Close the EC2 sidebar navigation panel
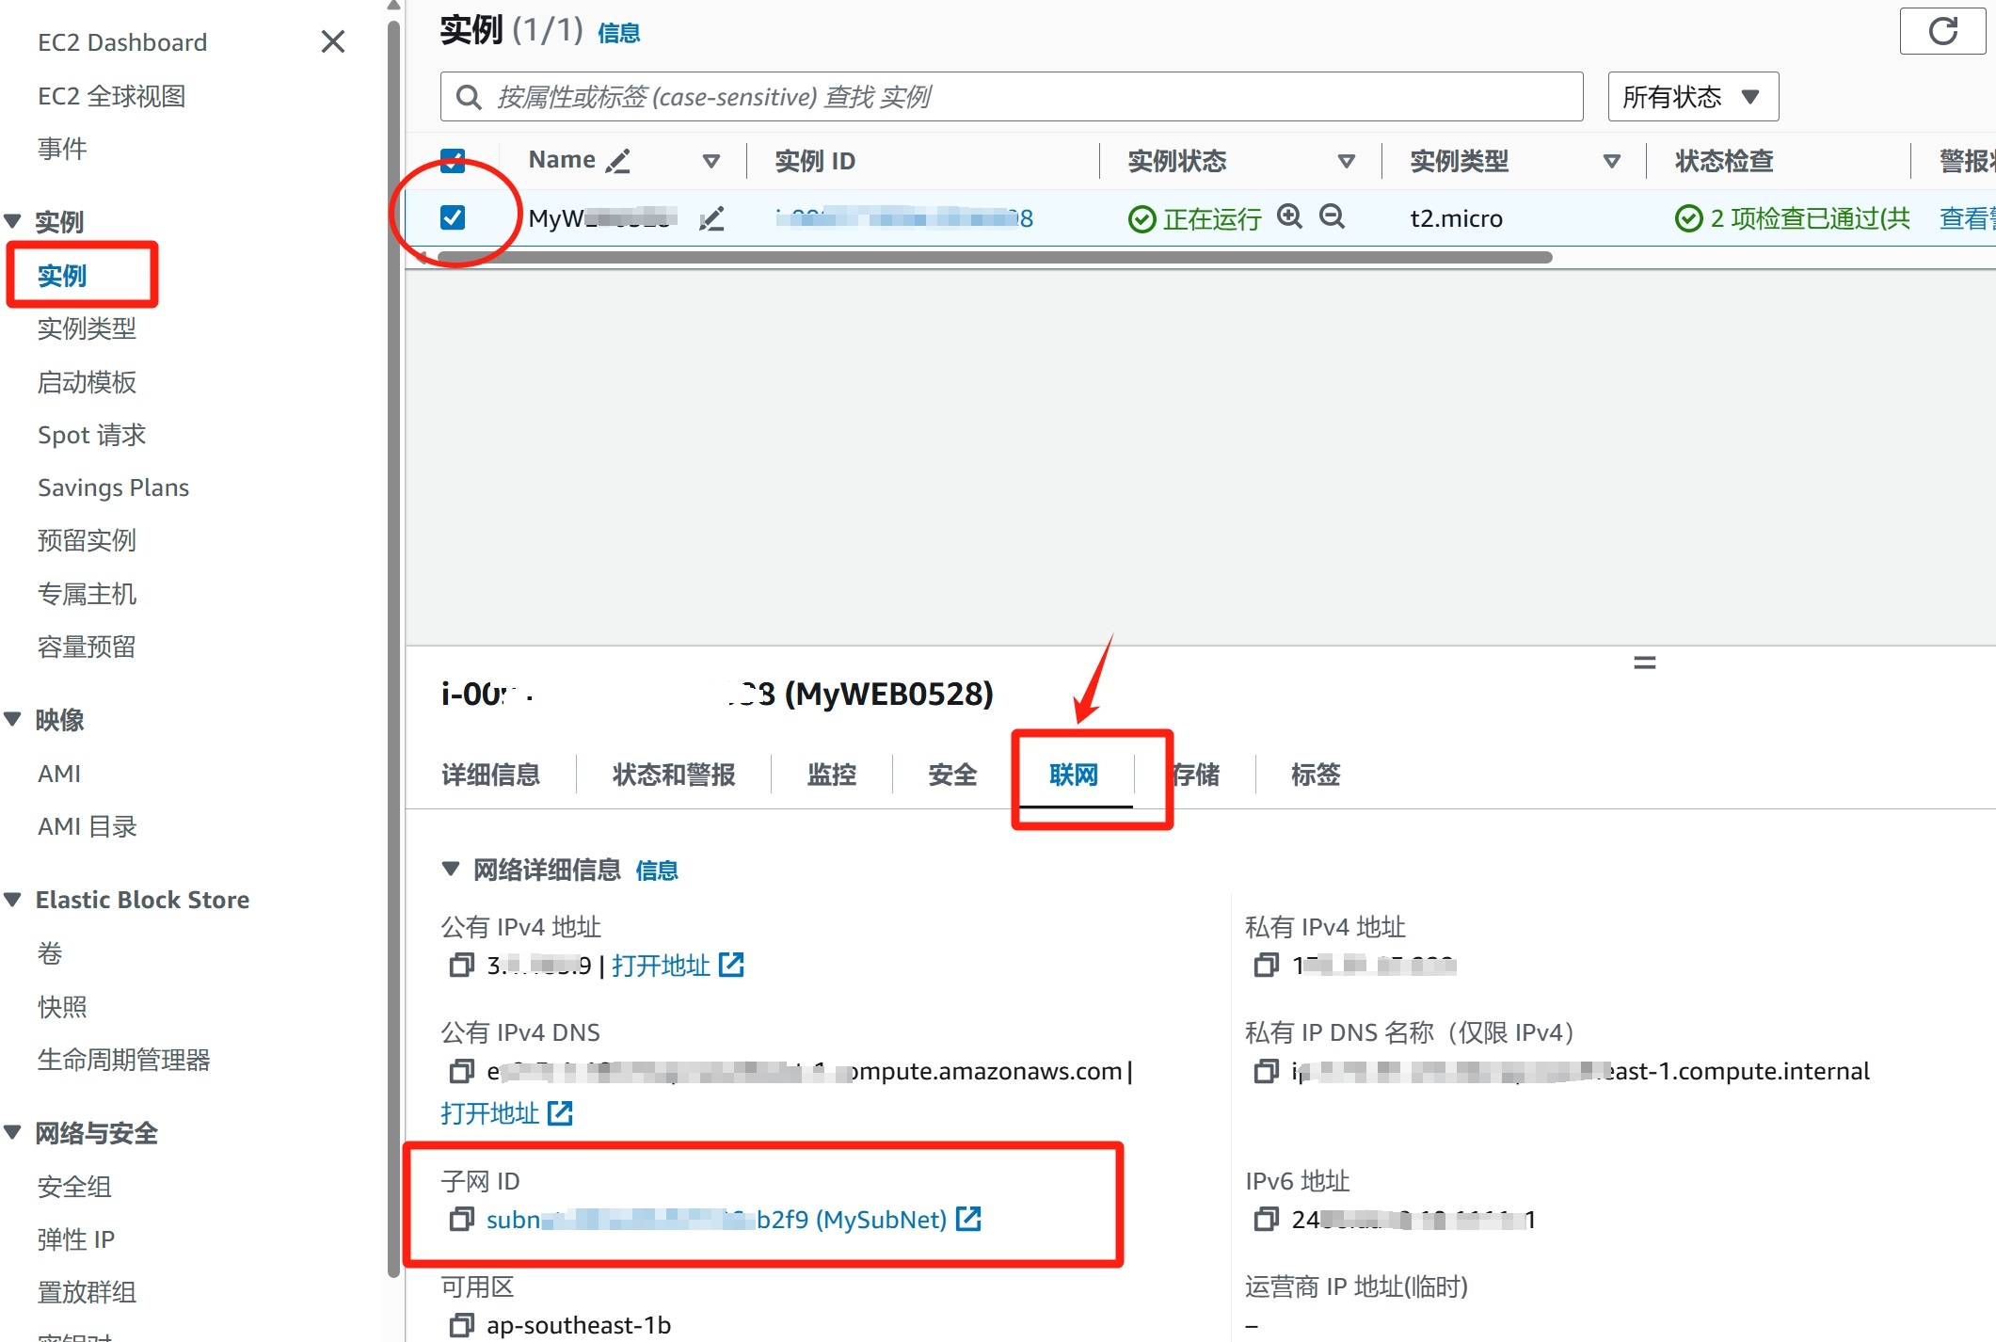 333,41
